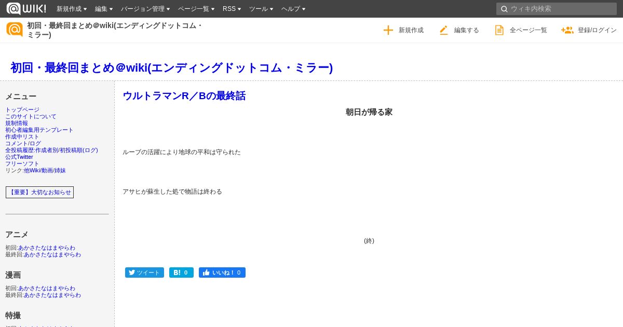
Task: Open ウルトラマンR/Bの最終話 page title link
Action: (184, 96)
